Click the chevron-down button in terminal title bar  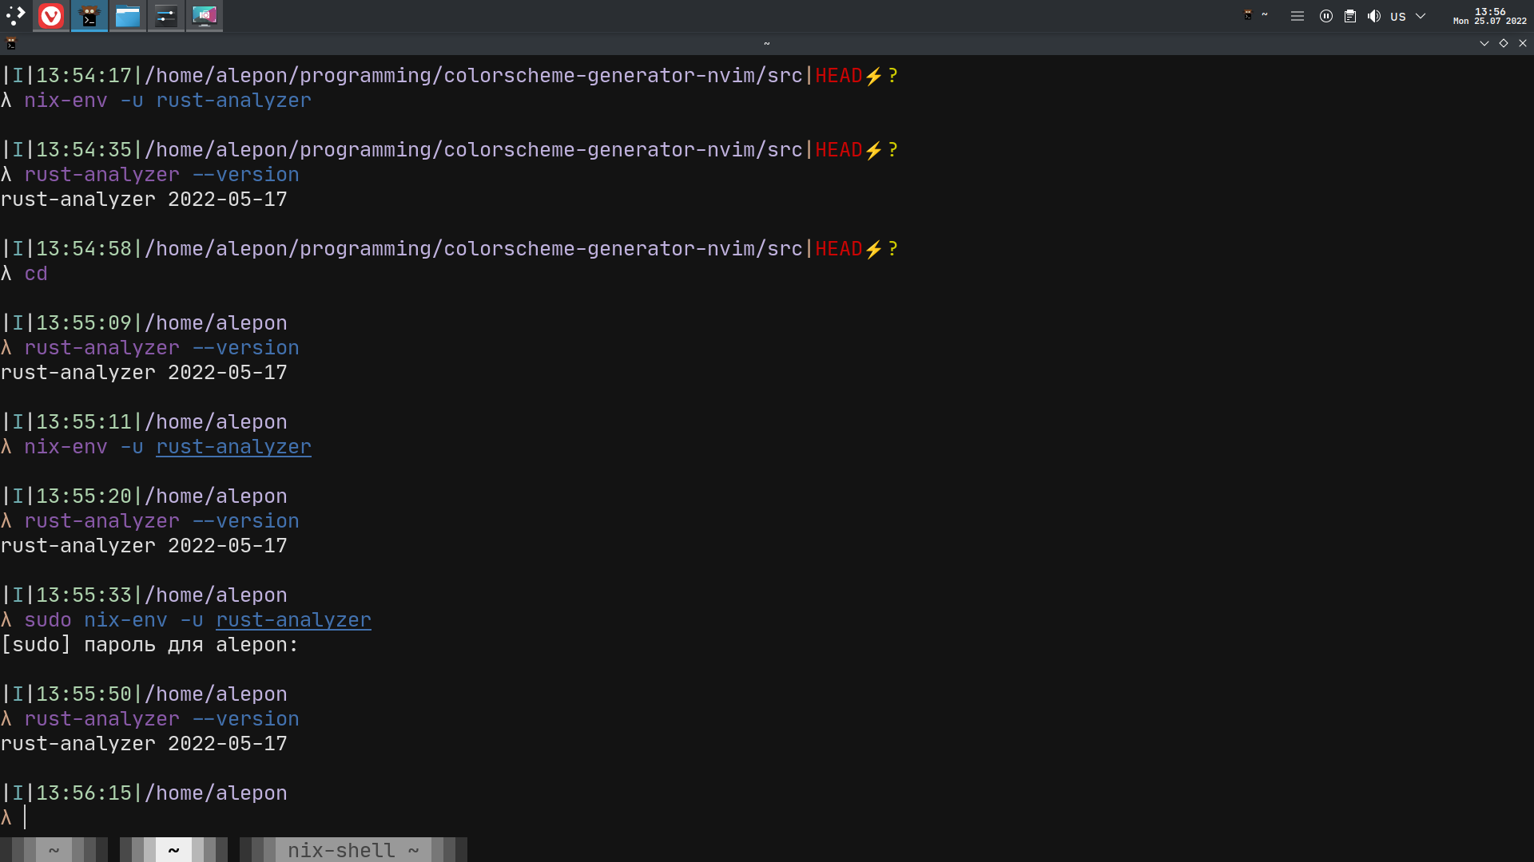1484,43
